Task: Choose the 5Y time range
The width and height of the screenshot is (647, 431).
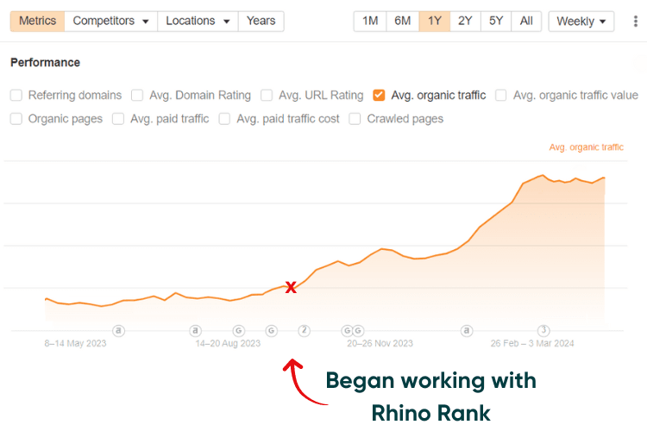Action: 496,21
